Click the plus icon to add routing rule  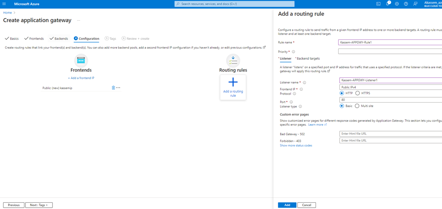233,82
